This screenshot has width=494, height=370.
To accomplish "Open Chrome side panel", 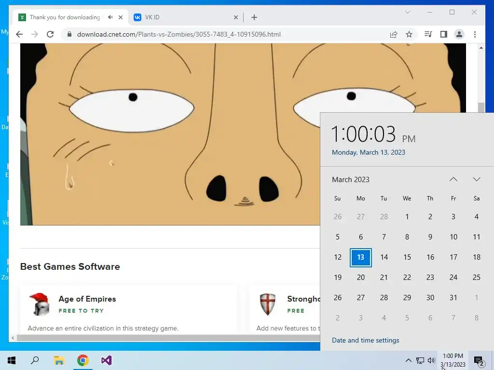I will coord(444,34).
